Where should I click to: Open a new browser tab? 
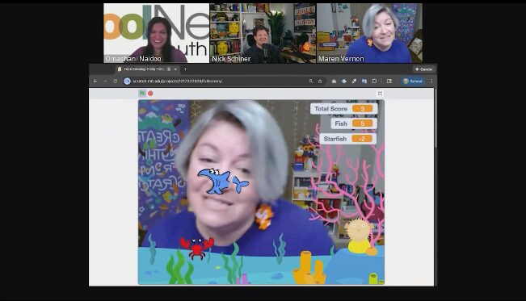[x=185, y=69]
